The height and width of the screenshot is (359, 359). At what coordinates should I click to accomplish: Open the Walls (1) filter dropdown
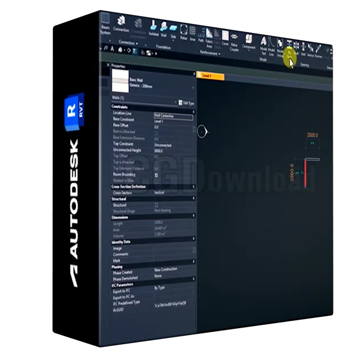[x=176, y=101]
